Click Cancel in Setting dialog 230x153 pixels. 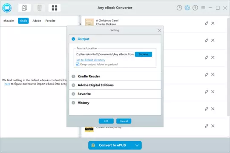coord(124,121)
